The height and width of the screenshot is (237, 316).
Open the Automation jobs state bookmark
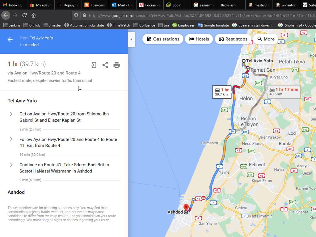coord(84,25)
